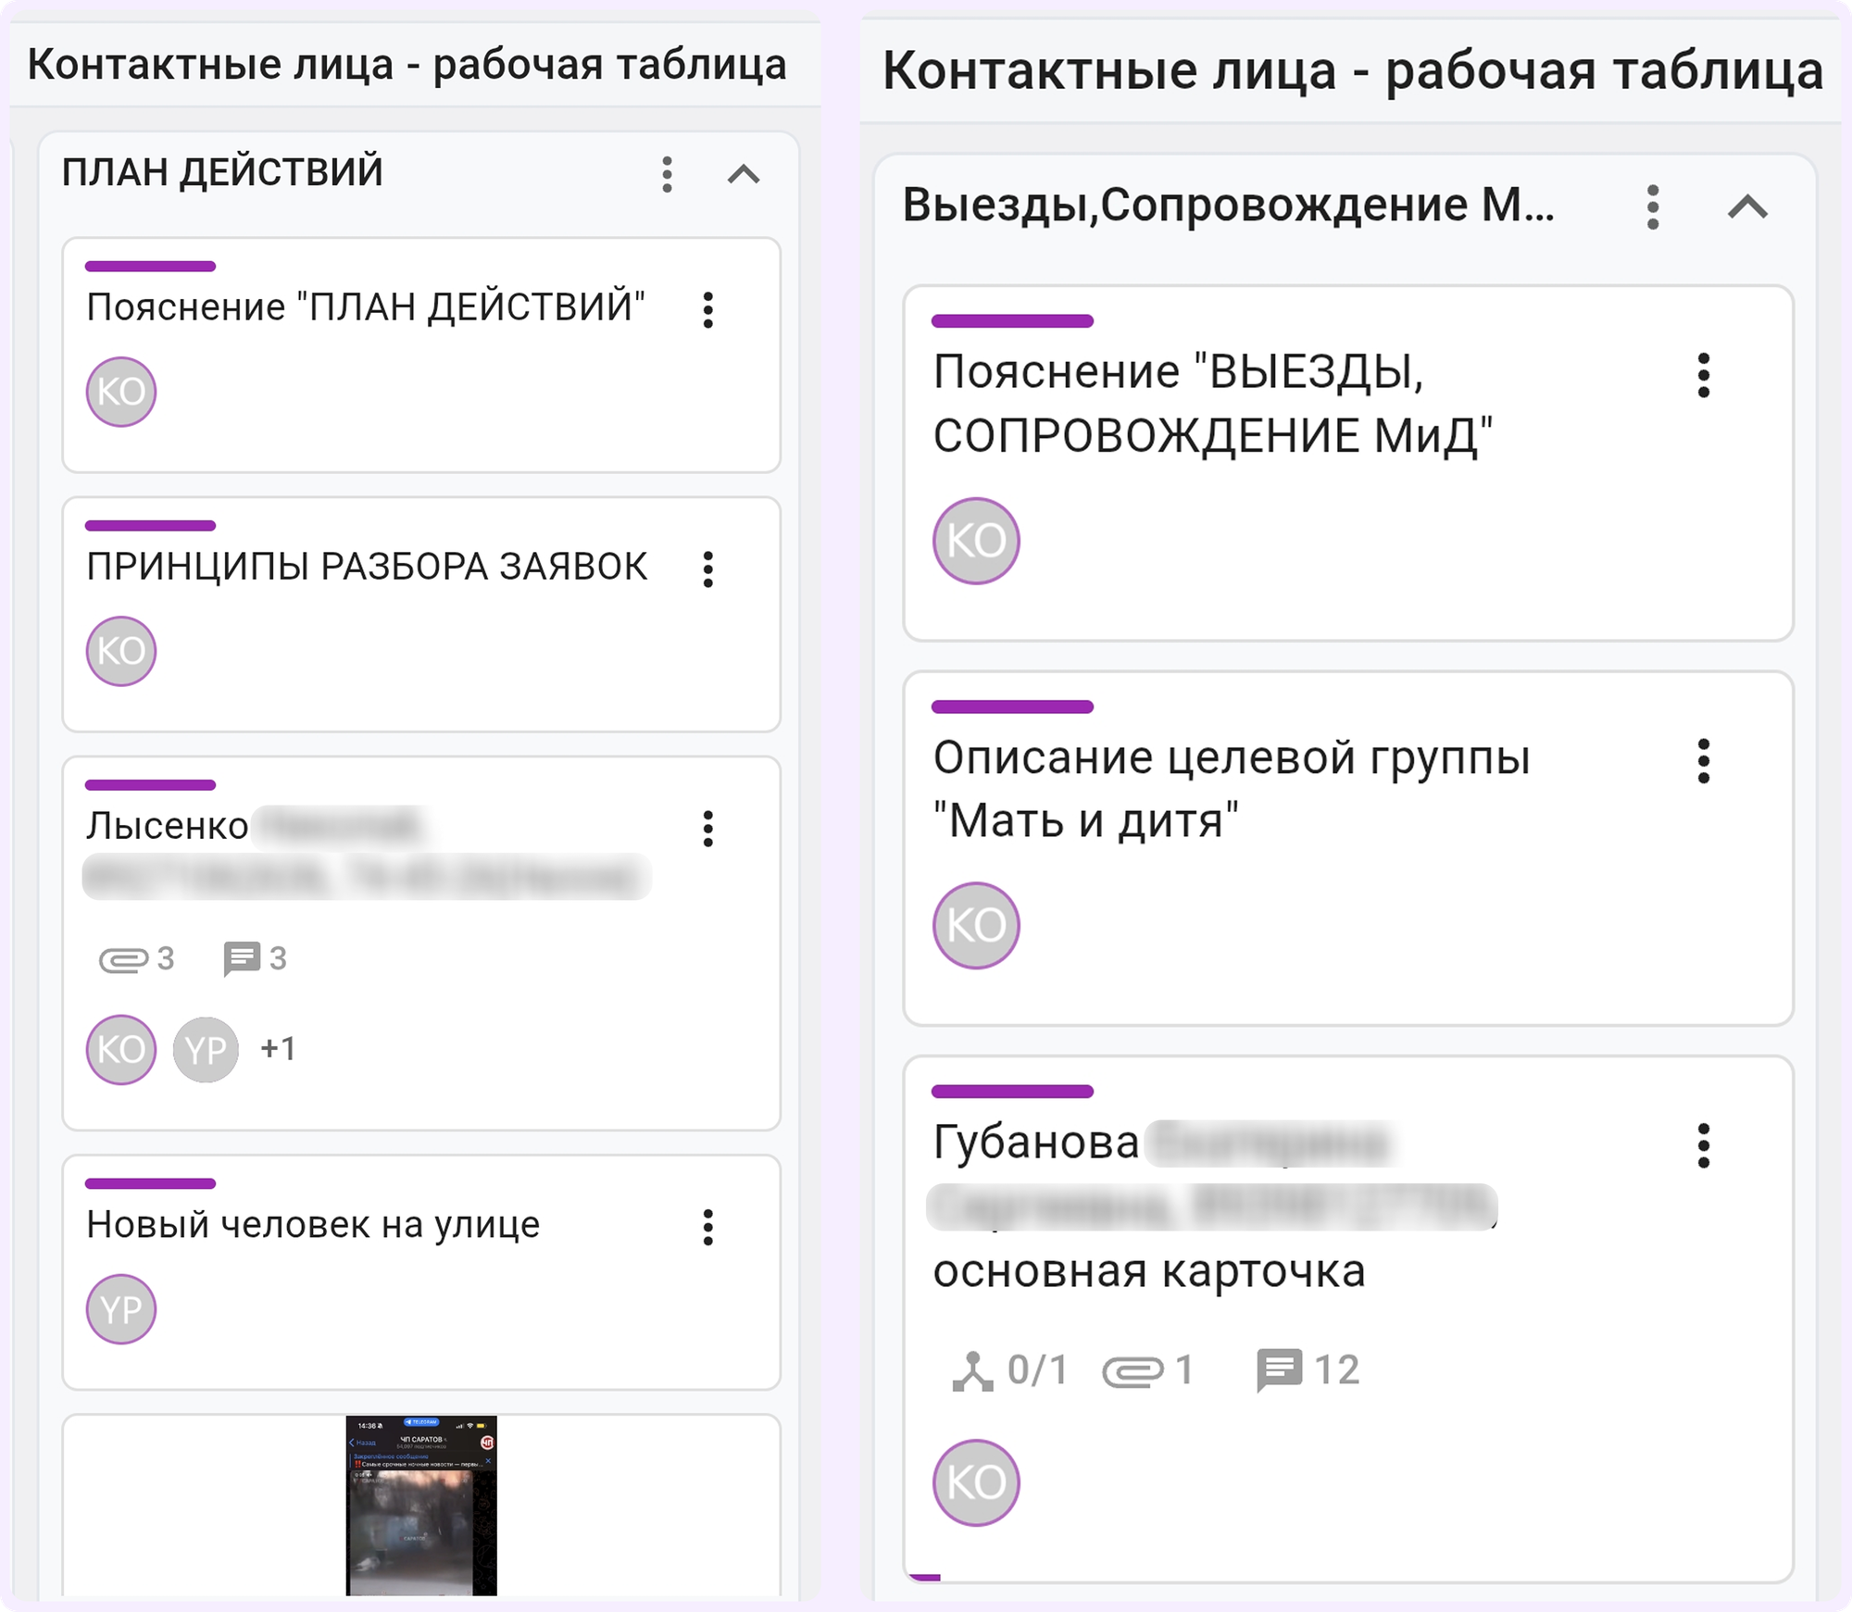Open the Telegram screenshot thumbnail card
This screenshot has width=1852, height=1612.
421,1505
